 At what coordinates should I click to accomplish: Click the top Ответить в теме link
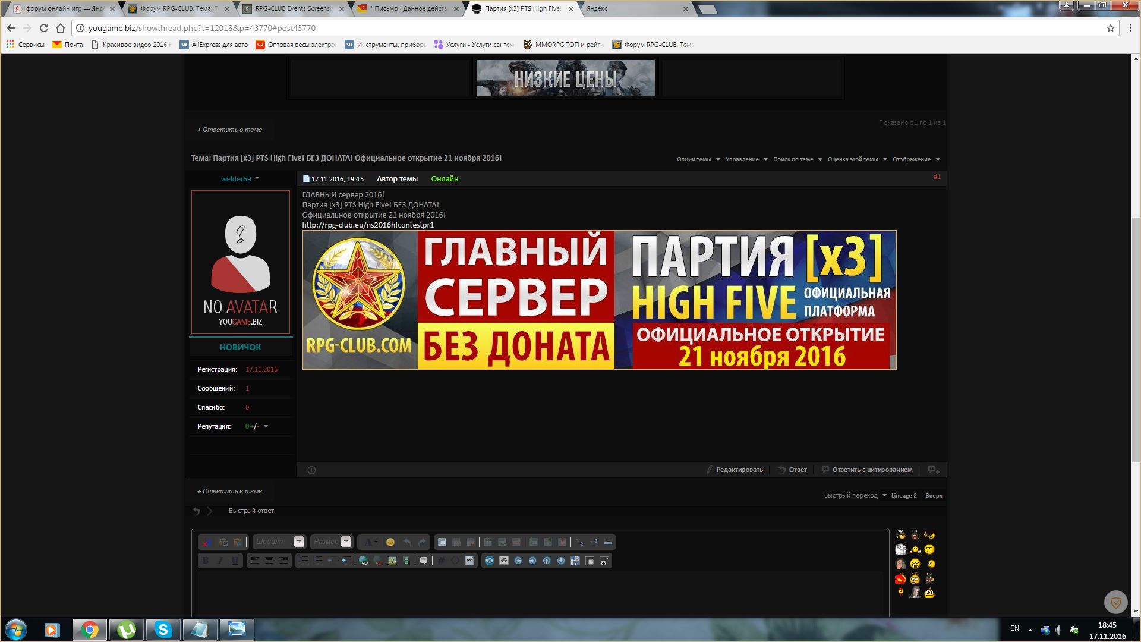(x=229, y=130)
